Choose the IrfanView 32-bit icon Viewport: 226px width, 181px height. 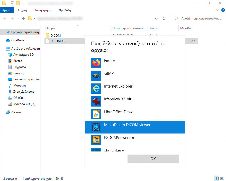pos(96,101)
